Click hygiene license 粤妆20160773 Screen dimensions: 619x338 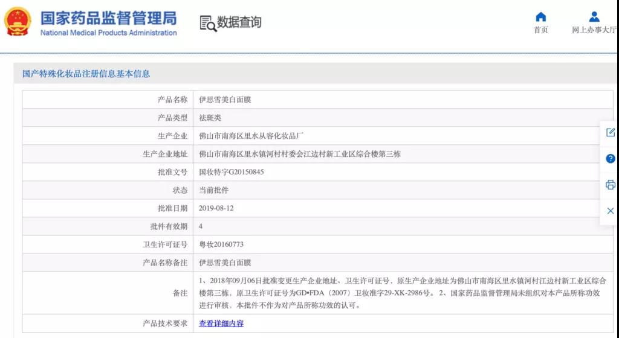click(221, 244)
